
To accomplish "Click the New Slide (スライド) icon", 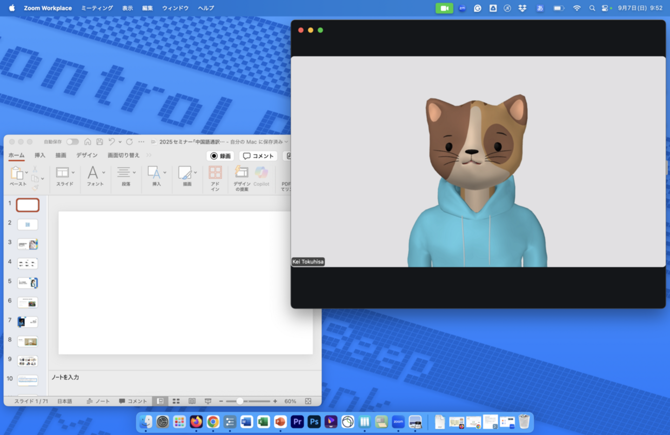I will 62,172.
